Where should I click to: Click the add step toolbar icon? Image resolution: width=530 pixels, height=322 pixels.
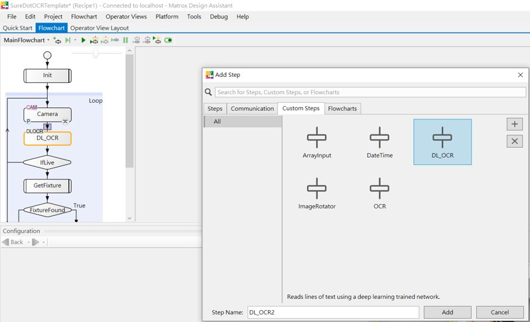point(57,40)
